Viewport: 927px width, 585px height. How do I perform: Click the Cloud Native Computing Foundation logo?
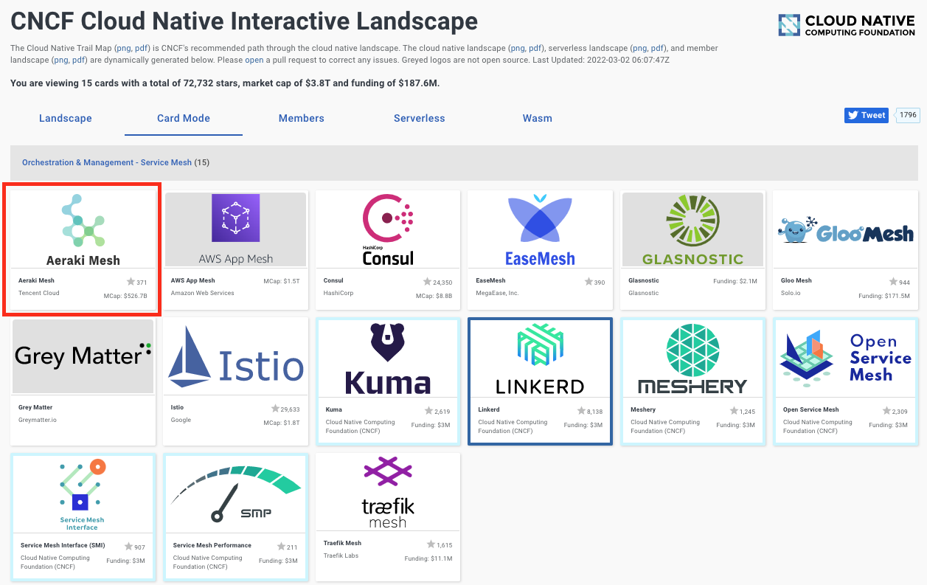(x=846, y=24)
